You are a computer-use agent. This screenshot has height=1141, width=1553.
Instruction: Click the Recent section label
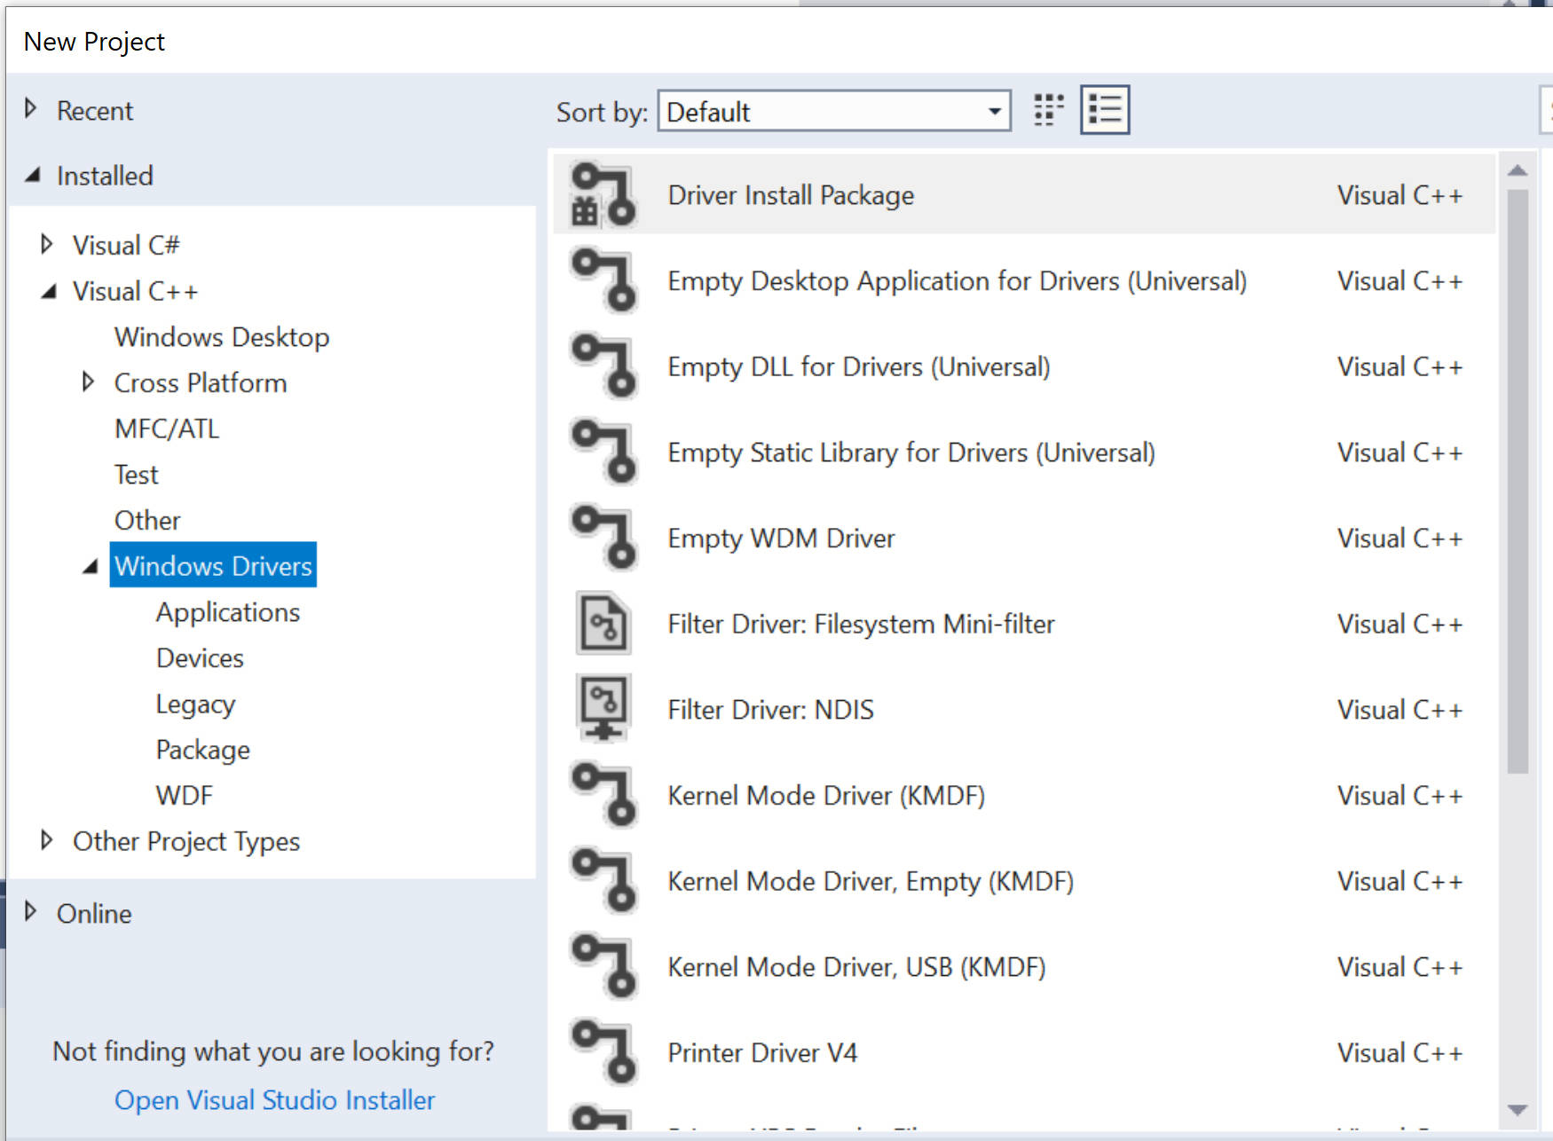point(95,111)
